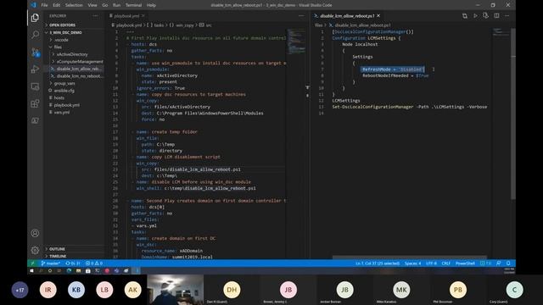Viewport: 543px width, 305px height.
Task: Select the disable_lcm_allow_reboot.ps1 tab
Action: 347,16
